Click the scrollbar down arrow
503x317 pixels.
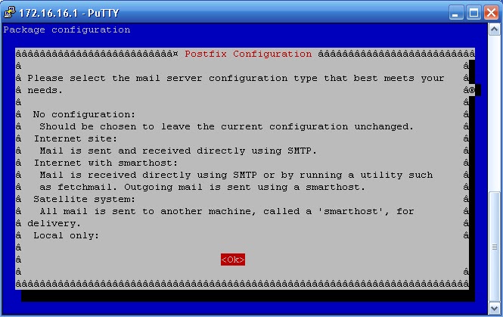[494, 309]
